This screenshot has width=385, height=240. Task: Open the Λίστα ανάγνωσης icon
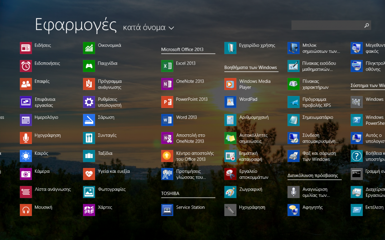click(x=26, y=192)
